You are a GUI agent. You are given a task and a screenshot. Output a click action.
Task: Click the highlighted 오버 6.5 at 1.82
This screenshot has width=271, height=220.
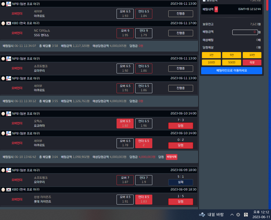(x=125, y=124)
